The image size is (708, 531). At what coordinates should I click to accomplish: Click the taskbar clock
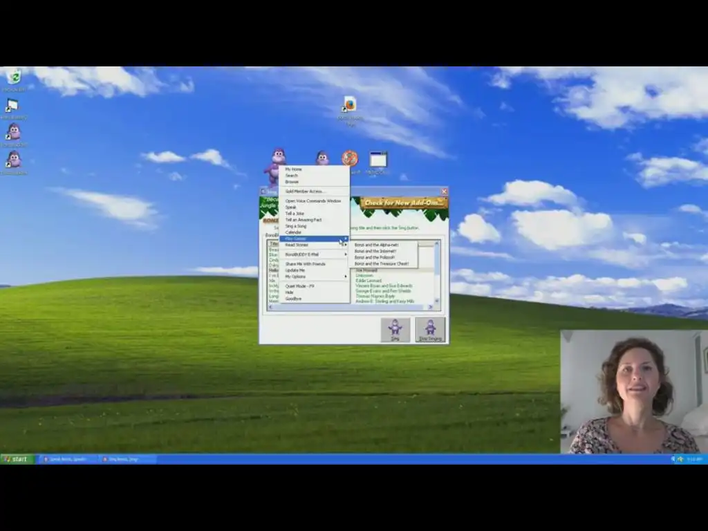(x=694, y=459)
